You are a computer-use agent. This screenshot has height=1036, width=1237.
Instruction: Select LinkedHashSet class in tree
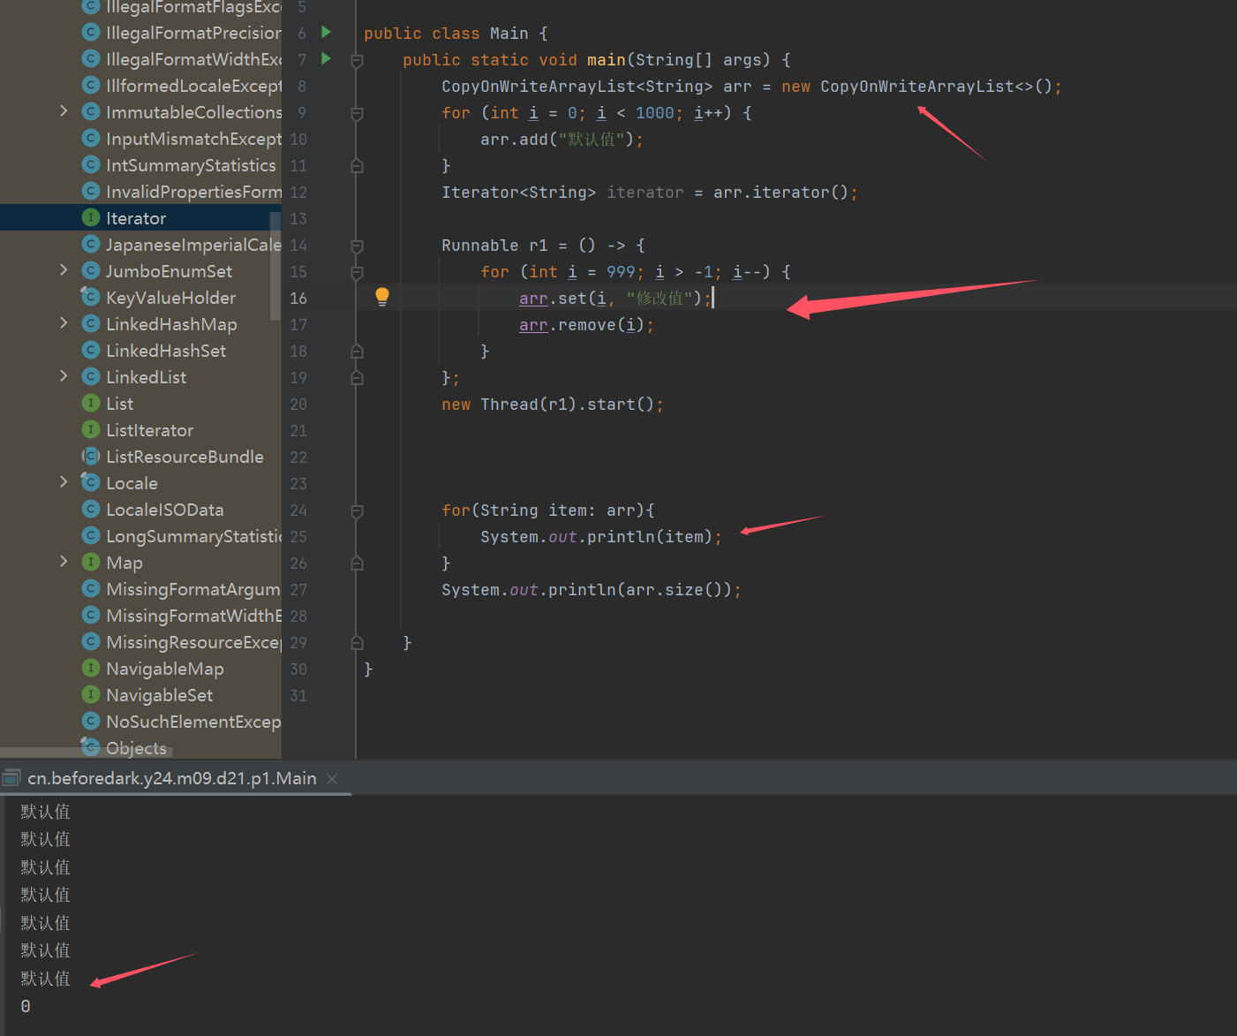pos(166,351)
